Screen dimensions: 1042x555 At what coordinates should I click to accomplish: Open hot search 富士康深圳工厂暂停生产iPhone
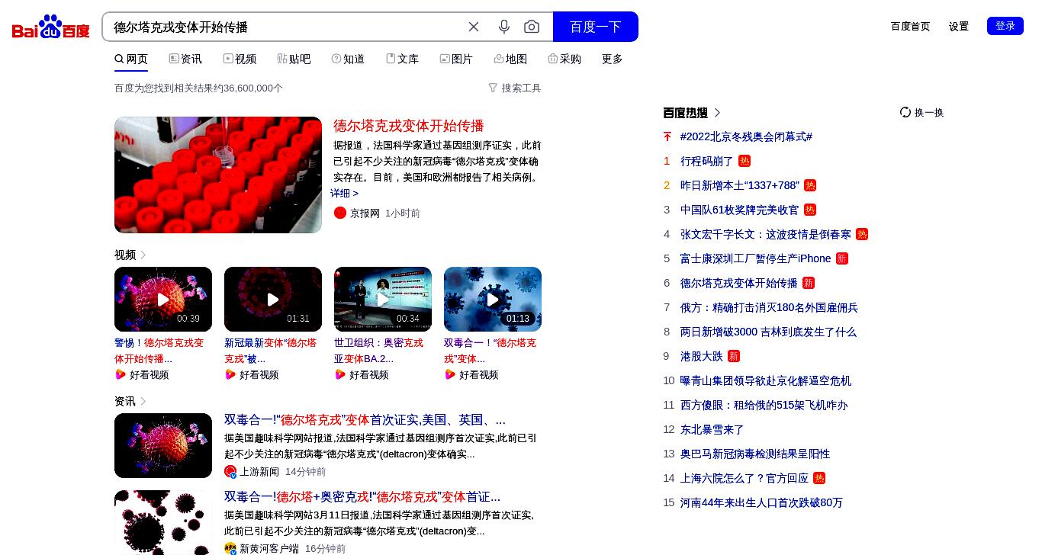[x=755, y=258]
